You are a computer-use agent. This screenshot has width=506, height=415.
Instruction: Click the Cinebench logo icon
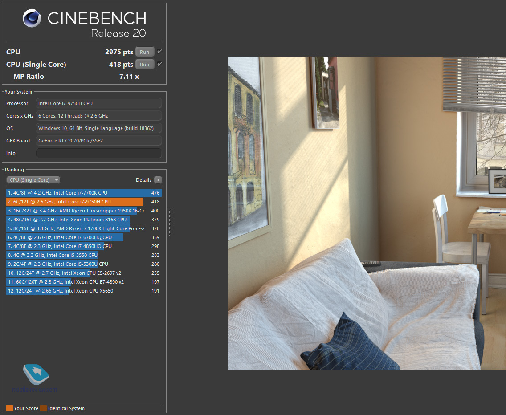pyautogui.click(x=32, y=18)
